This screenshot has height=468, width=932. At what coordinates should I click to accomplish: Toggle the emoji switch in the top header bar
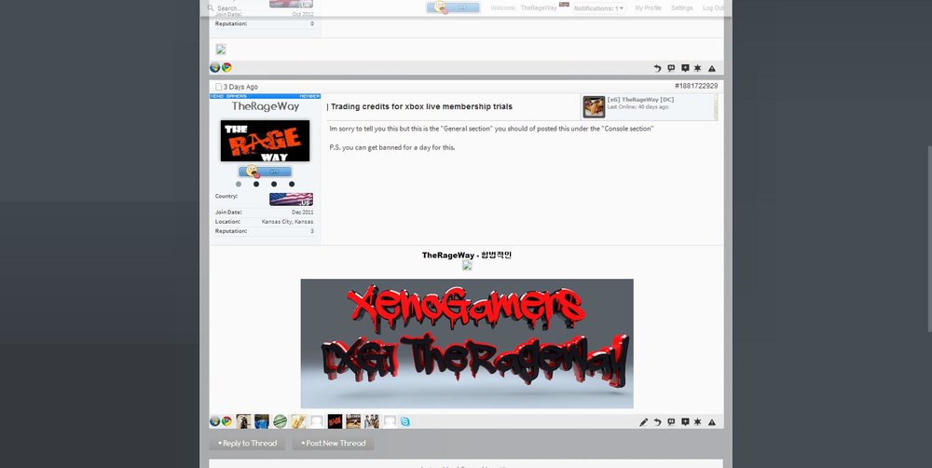pyautogui.click(x=453, y=7)
